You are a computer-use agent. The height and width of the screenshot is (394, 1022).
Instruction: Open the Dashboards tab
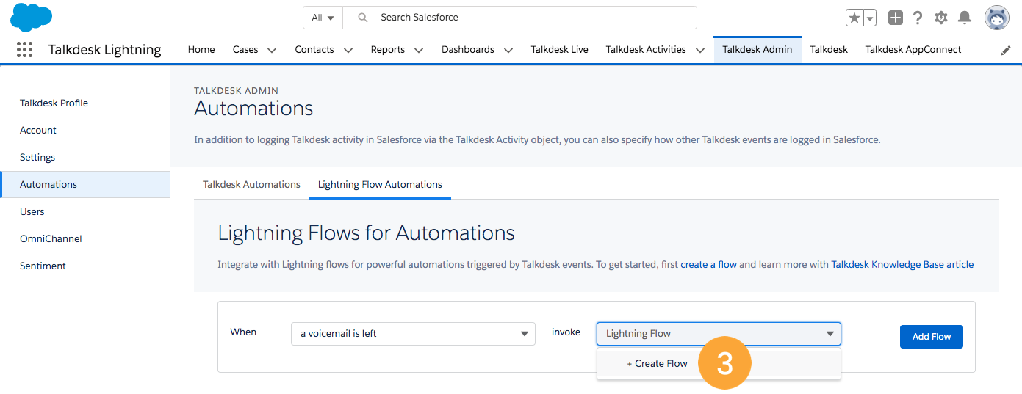(468, 50)
